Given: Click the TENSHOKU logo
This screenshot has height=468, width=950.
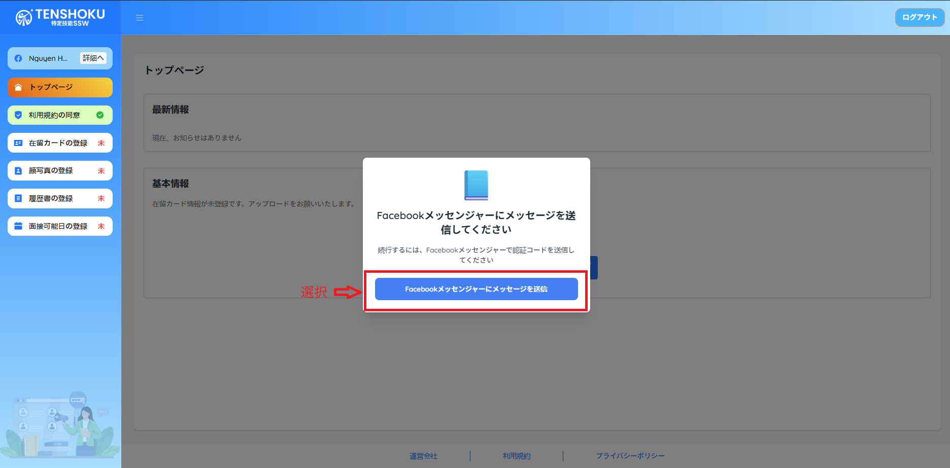Looking at the screenshot, I should click(x=60, y=17).
